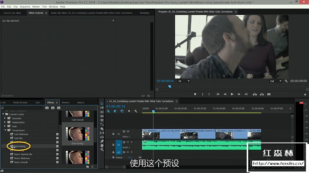309x173 pixels.
Task: Toggle nest sequences insert mode
Action: click(x=108, y=111)
